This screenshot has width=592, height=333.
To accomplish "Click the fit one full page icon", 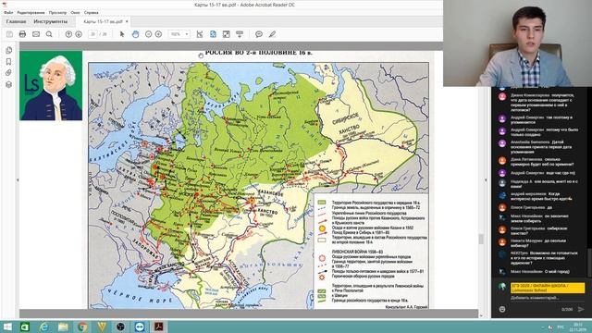I will pos(213,34).
